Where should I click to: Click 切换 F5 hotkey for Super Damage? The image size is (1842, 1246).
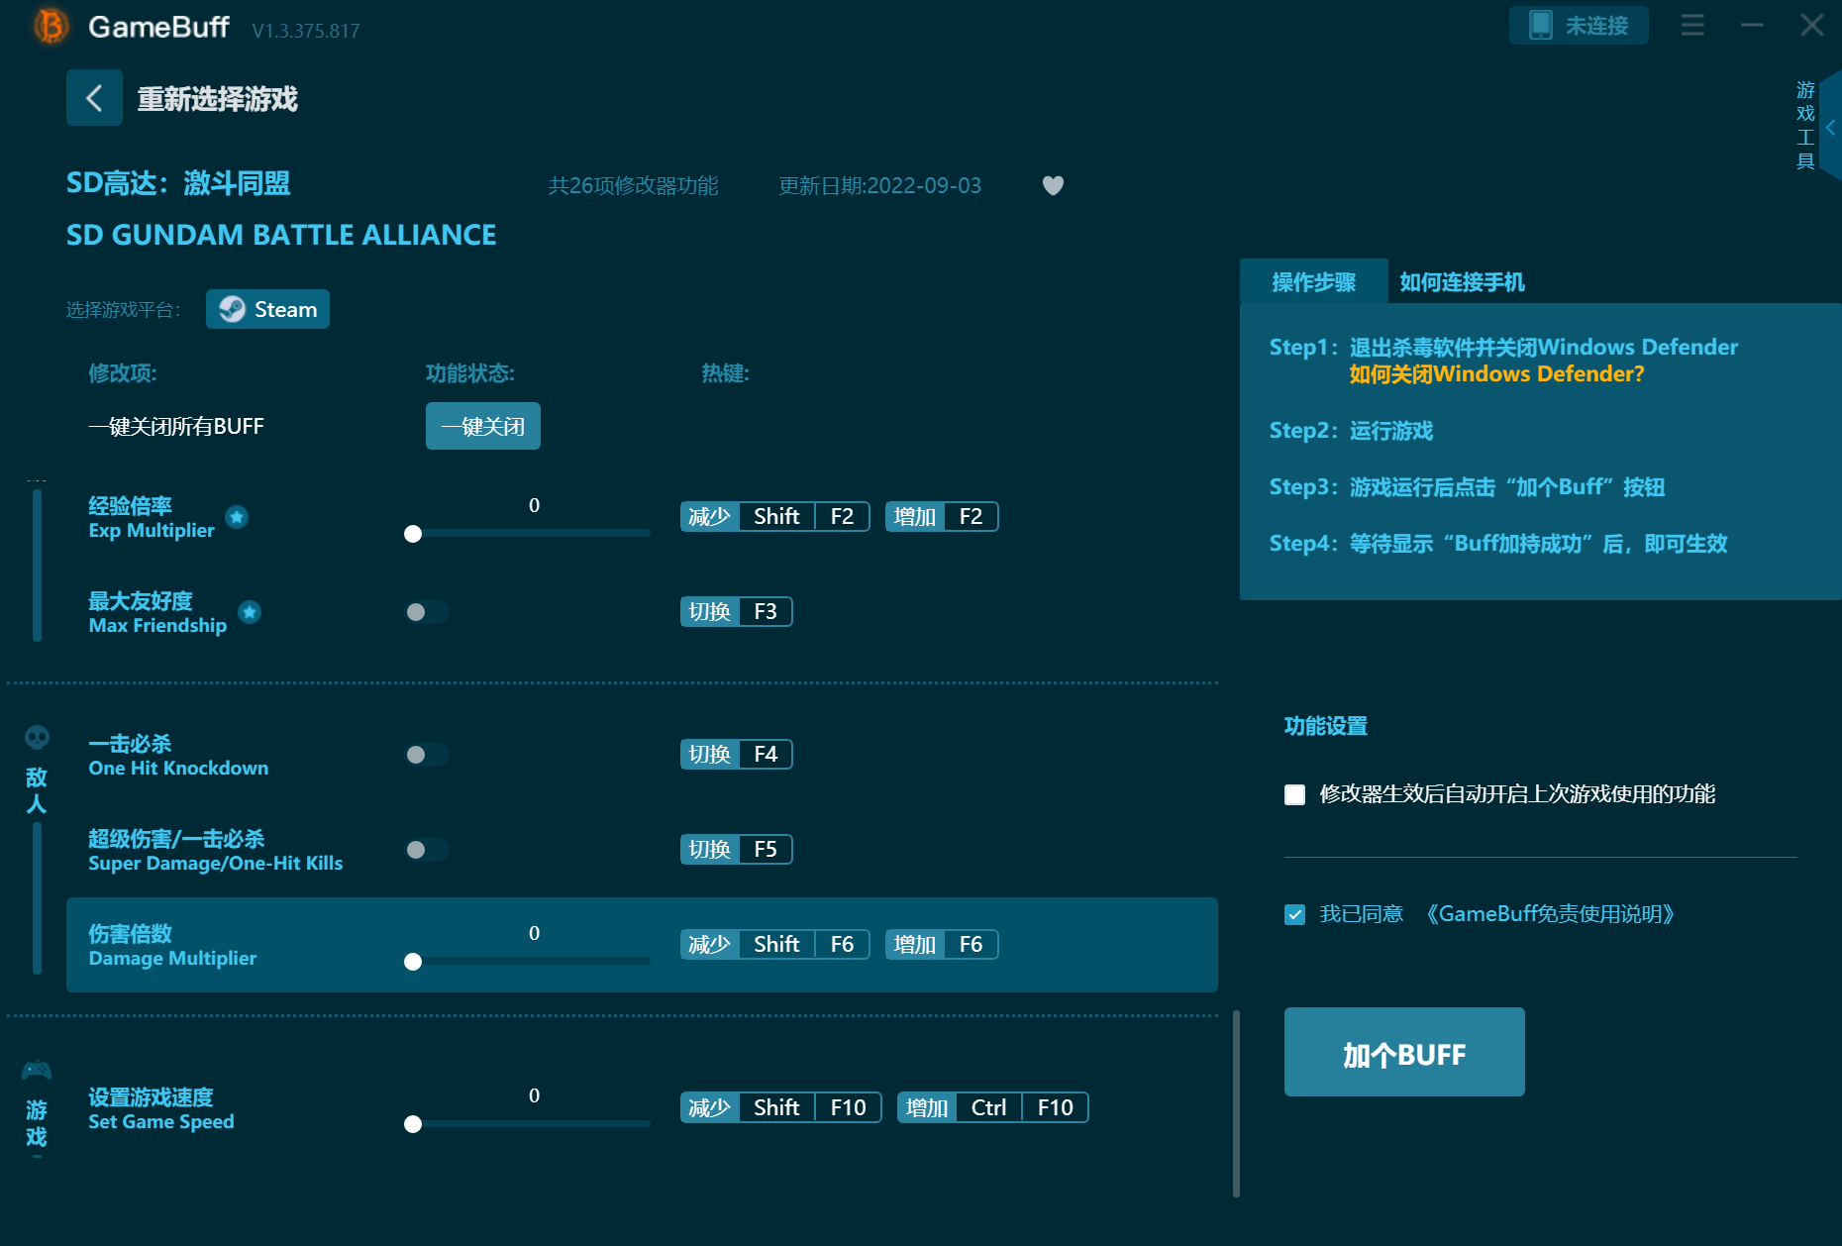pos(736,850)
